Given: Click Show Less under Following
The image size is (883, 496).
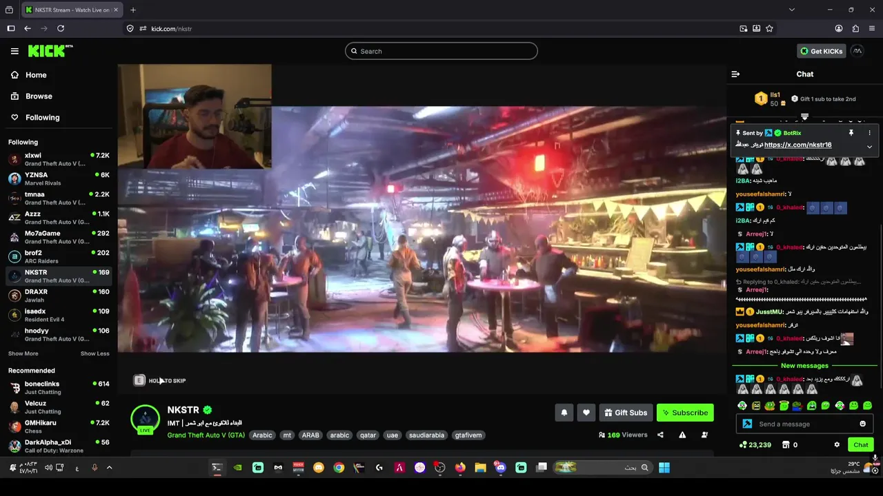Looking at the screenshot, I should [x=95, y=353].
